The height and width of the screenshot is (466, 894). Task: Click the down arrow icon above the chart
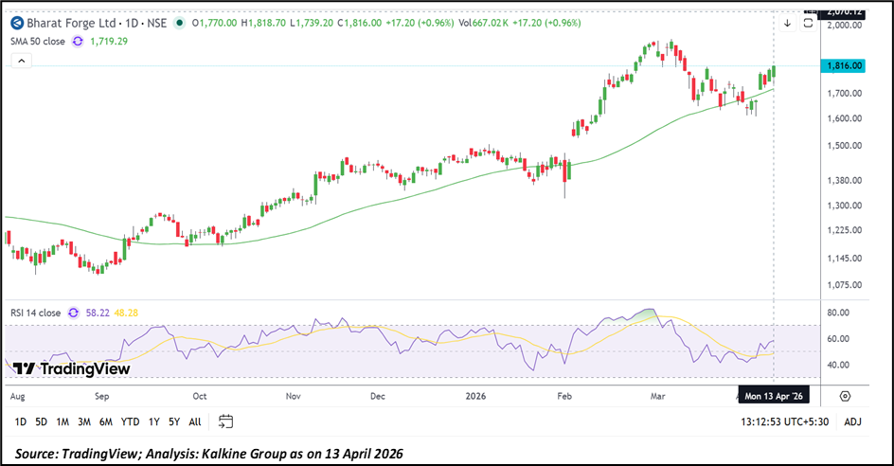click(787, 22)
